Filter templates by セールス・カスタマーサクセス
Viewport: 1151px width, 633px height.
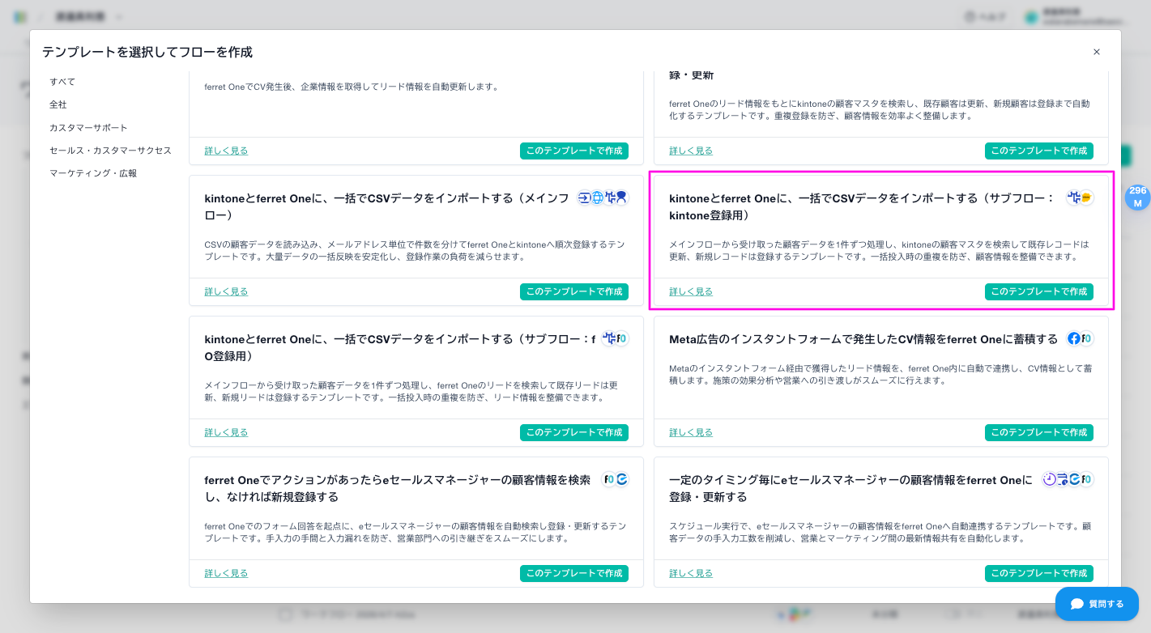(x=110, y=151)
